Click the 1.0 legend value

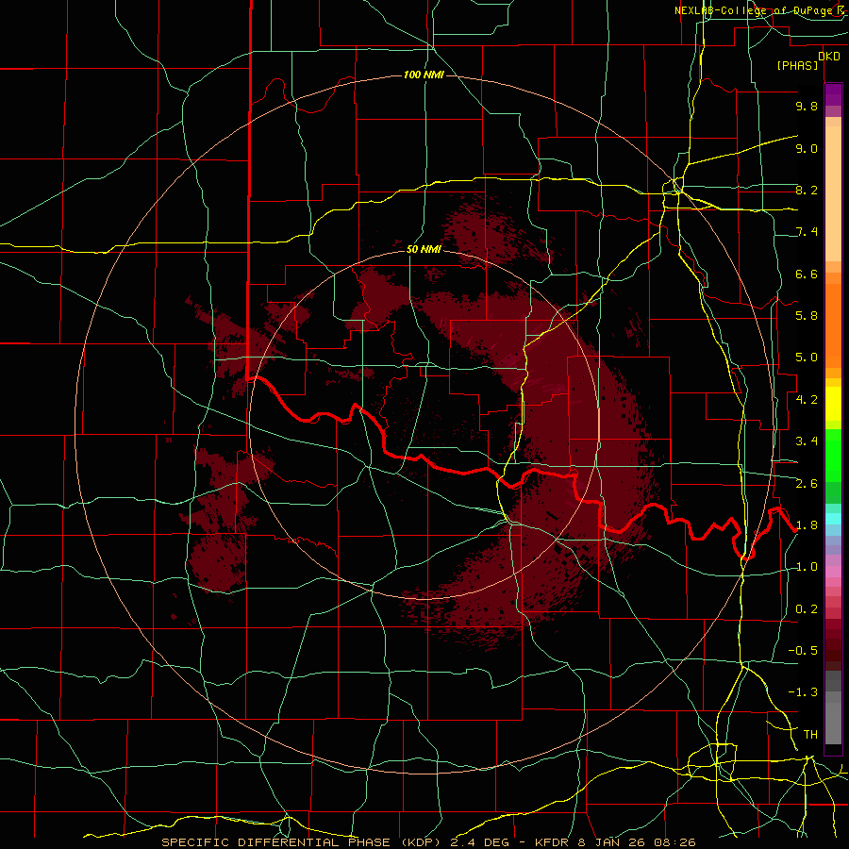pos(807,567)
